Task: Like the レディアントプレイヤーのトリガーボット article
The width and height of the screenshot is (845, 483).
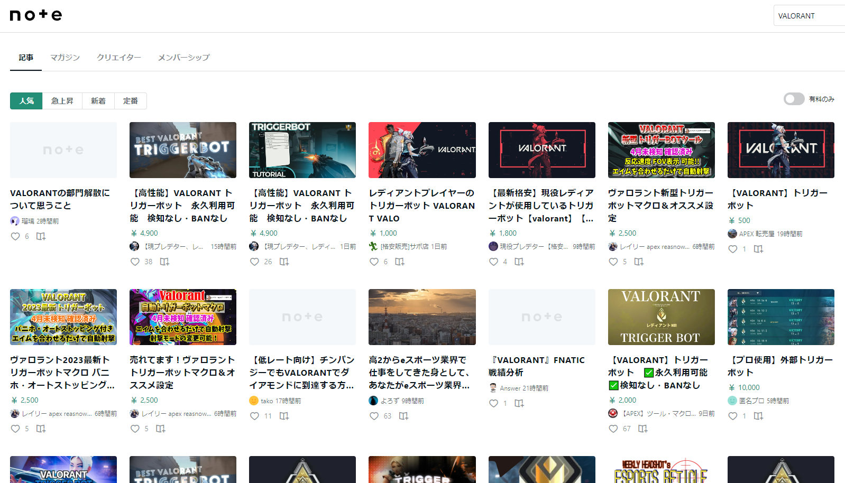Action: [x=374, y=262]
